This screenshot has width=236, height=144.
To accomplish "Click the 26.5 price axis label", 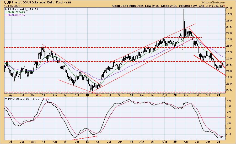I will [x=229, y=40].
